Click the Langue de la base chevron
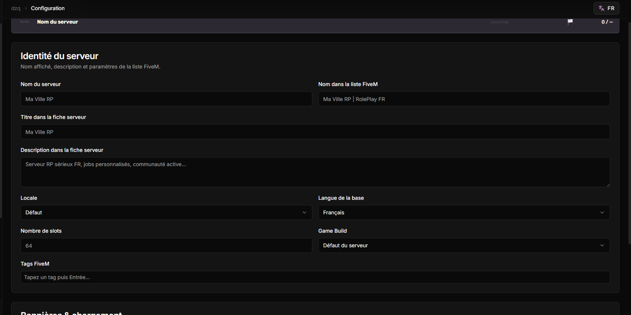Screen dimensions: 631x315 coord(602,212)
